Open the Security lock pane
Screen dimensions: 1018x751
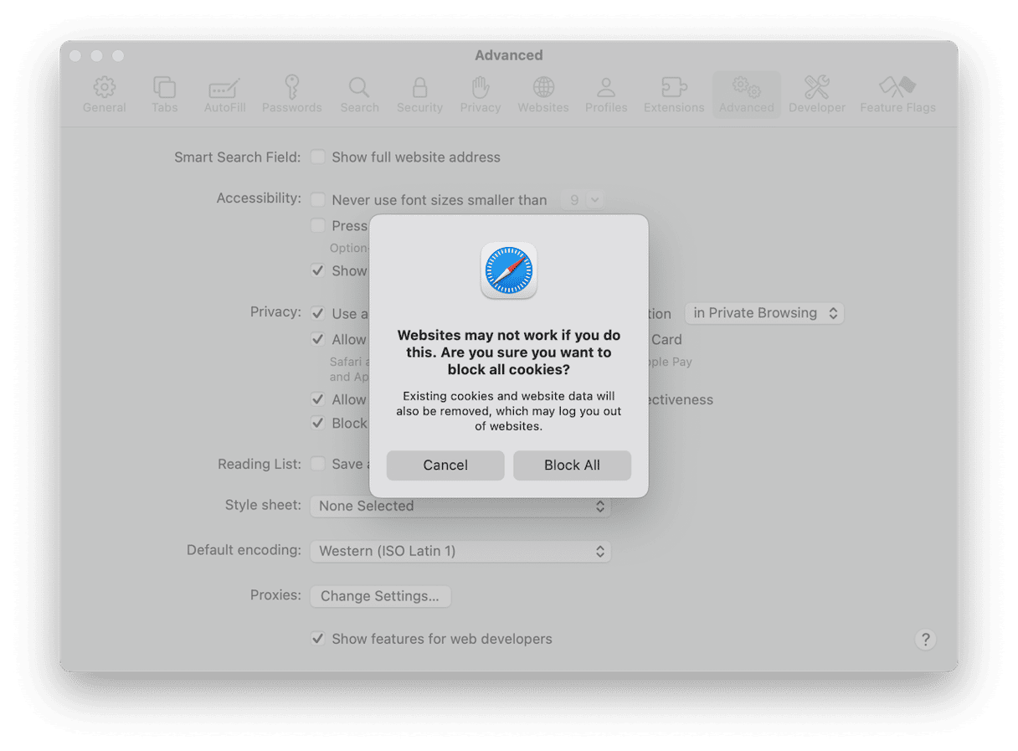coord(419,95)
